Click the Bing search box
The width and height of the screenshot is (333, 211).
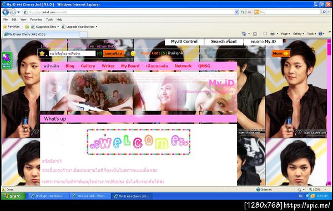click(287, 12)
